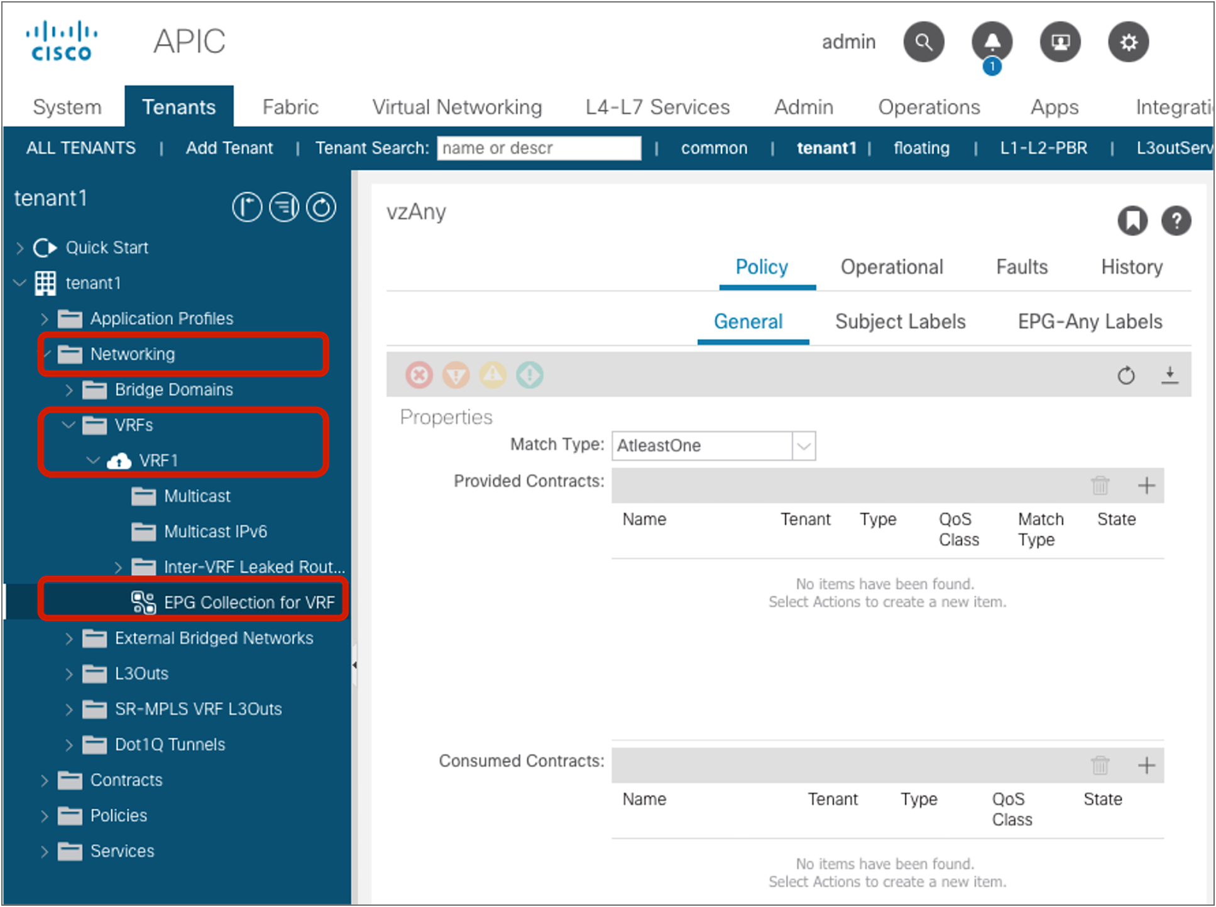Screen dimensions: 1216x907
Task: Click the trash icon by Consumed Contracts
Action: click(1100, 765)
